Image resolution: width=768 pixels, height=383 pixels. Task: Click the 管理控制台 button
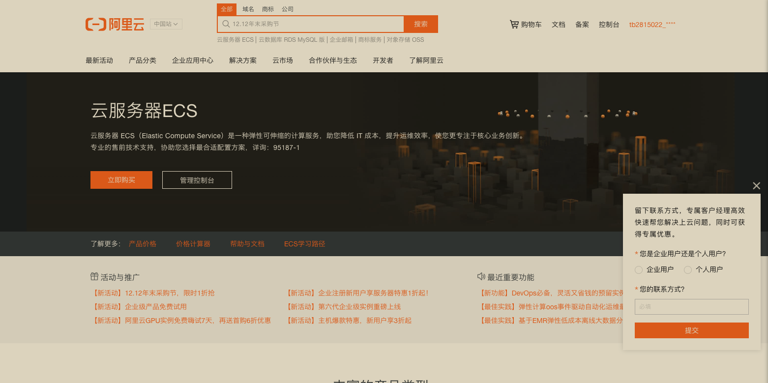pos(197,180)
